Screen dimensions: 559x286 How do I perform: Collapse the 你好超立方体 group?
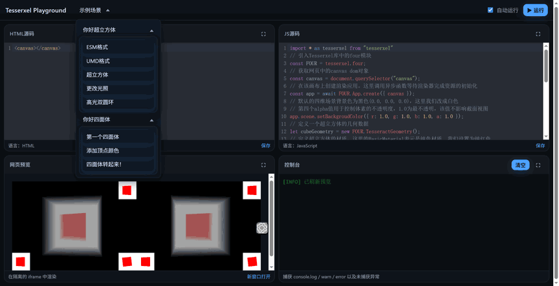[x=118, y=30]
